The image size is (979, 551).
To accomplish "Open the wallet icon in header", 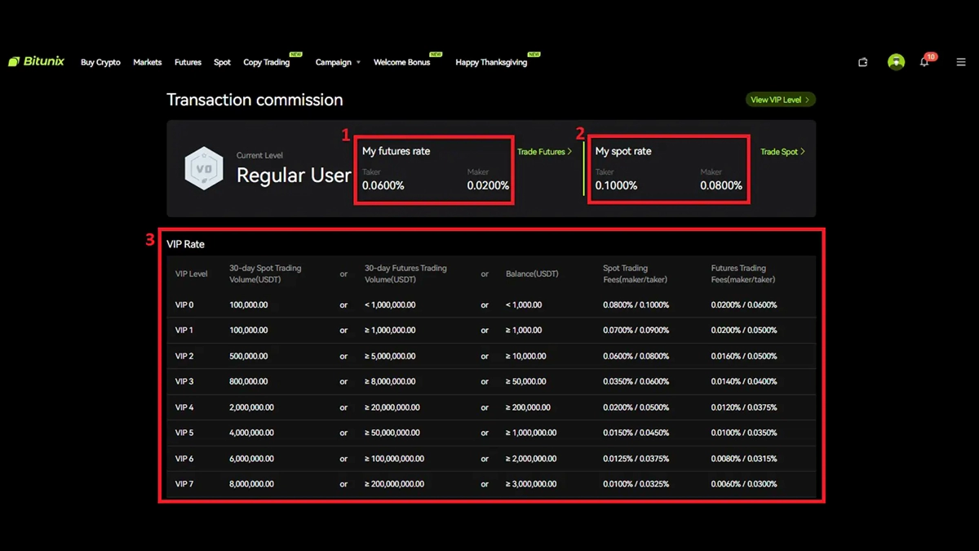I will (x=862, y=62).
